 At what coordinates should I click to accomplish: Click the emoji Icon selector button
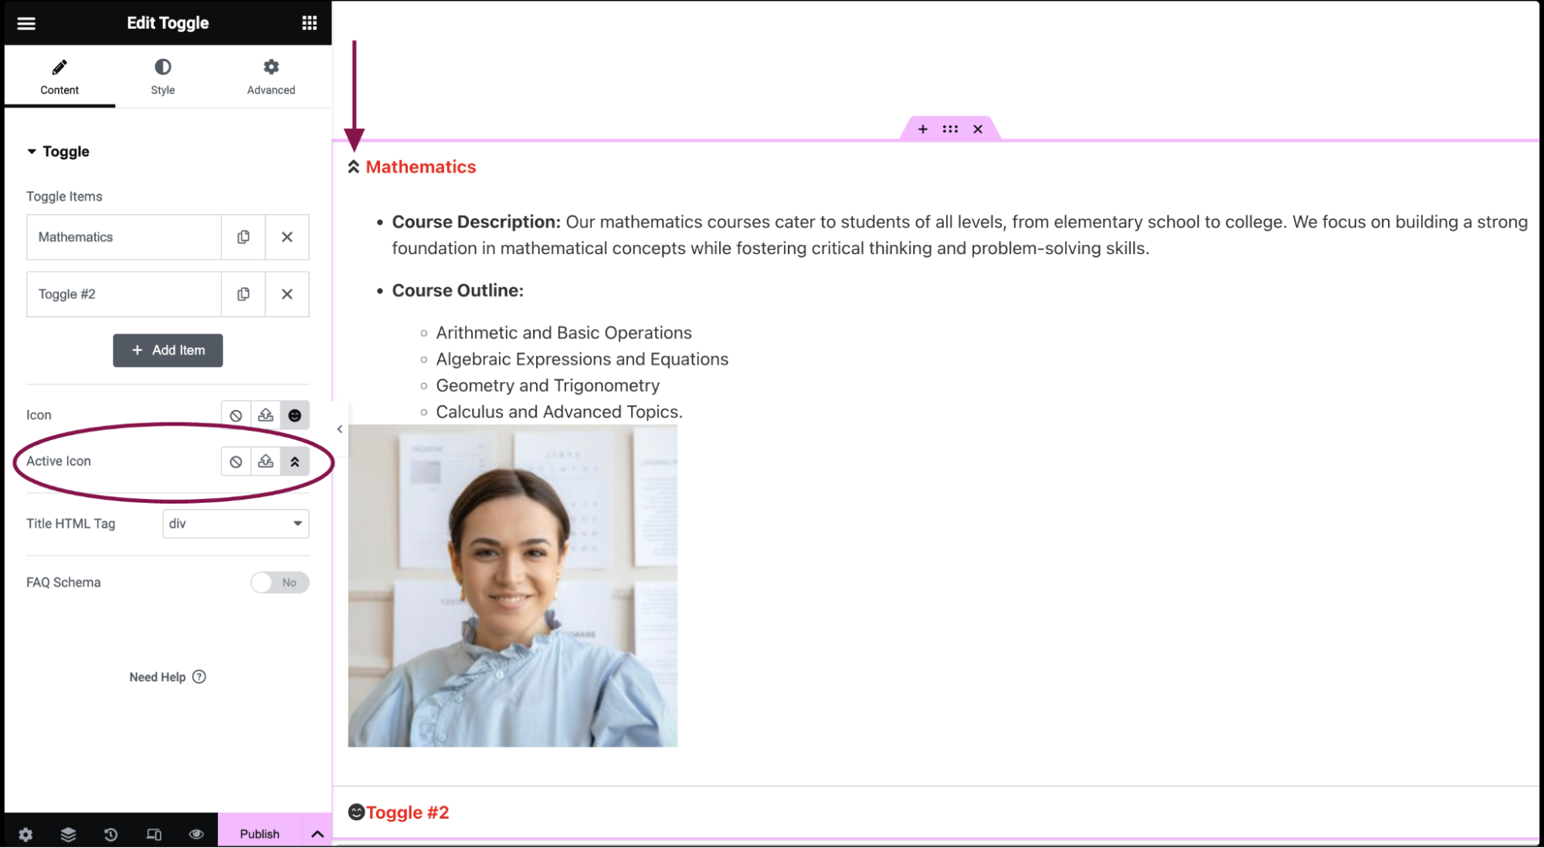(294, 415)
